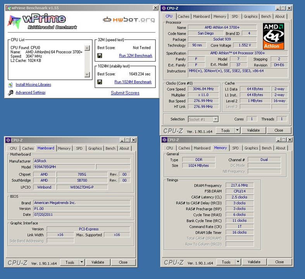Expand Tools dropdown arrow in Memory window
305x279 pixels.
coord(238,262)
